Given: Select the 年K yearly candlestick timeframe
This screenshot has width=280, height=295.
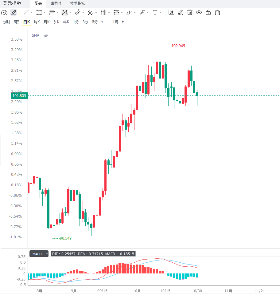Looking at the screenshot, I should [x=66, y=22].
